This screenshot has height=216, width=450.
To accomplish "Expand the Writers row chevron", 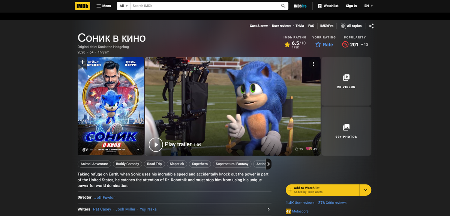I will [268, 209].
